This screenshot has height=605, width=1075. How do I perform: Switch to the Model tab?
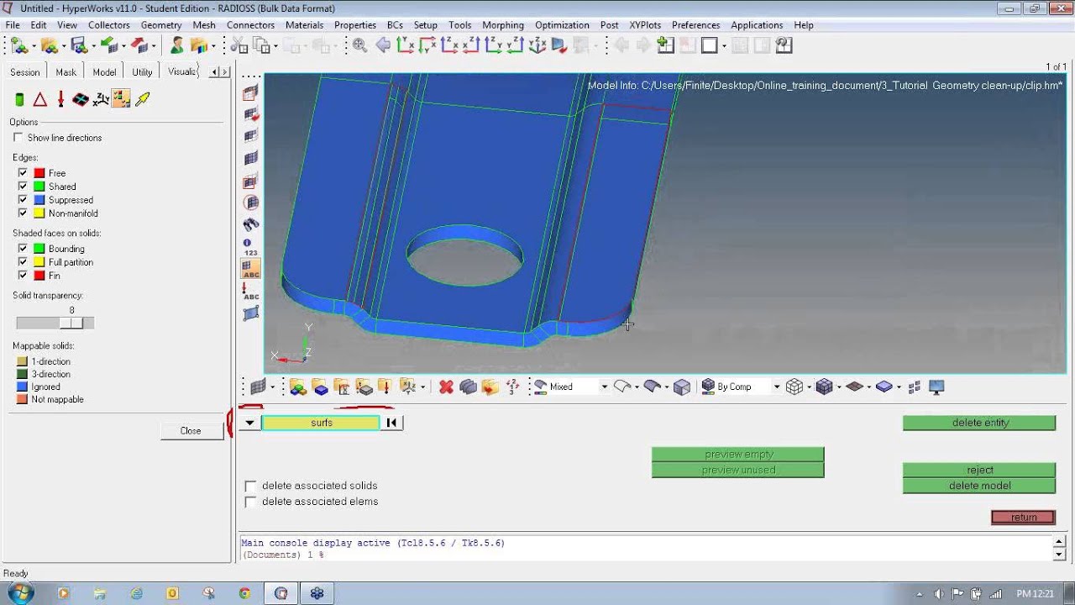point(104,72)
